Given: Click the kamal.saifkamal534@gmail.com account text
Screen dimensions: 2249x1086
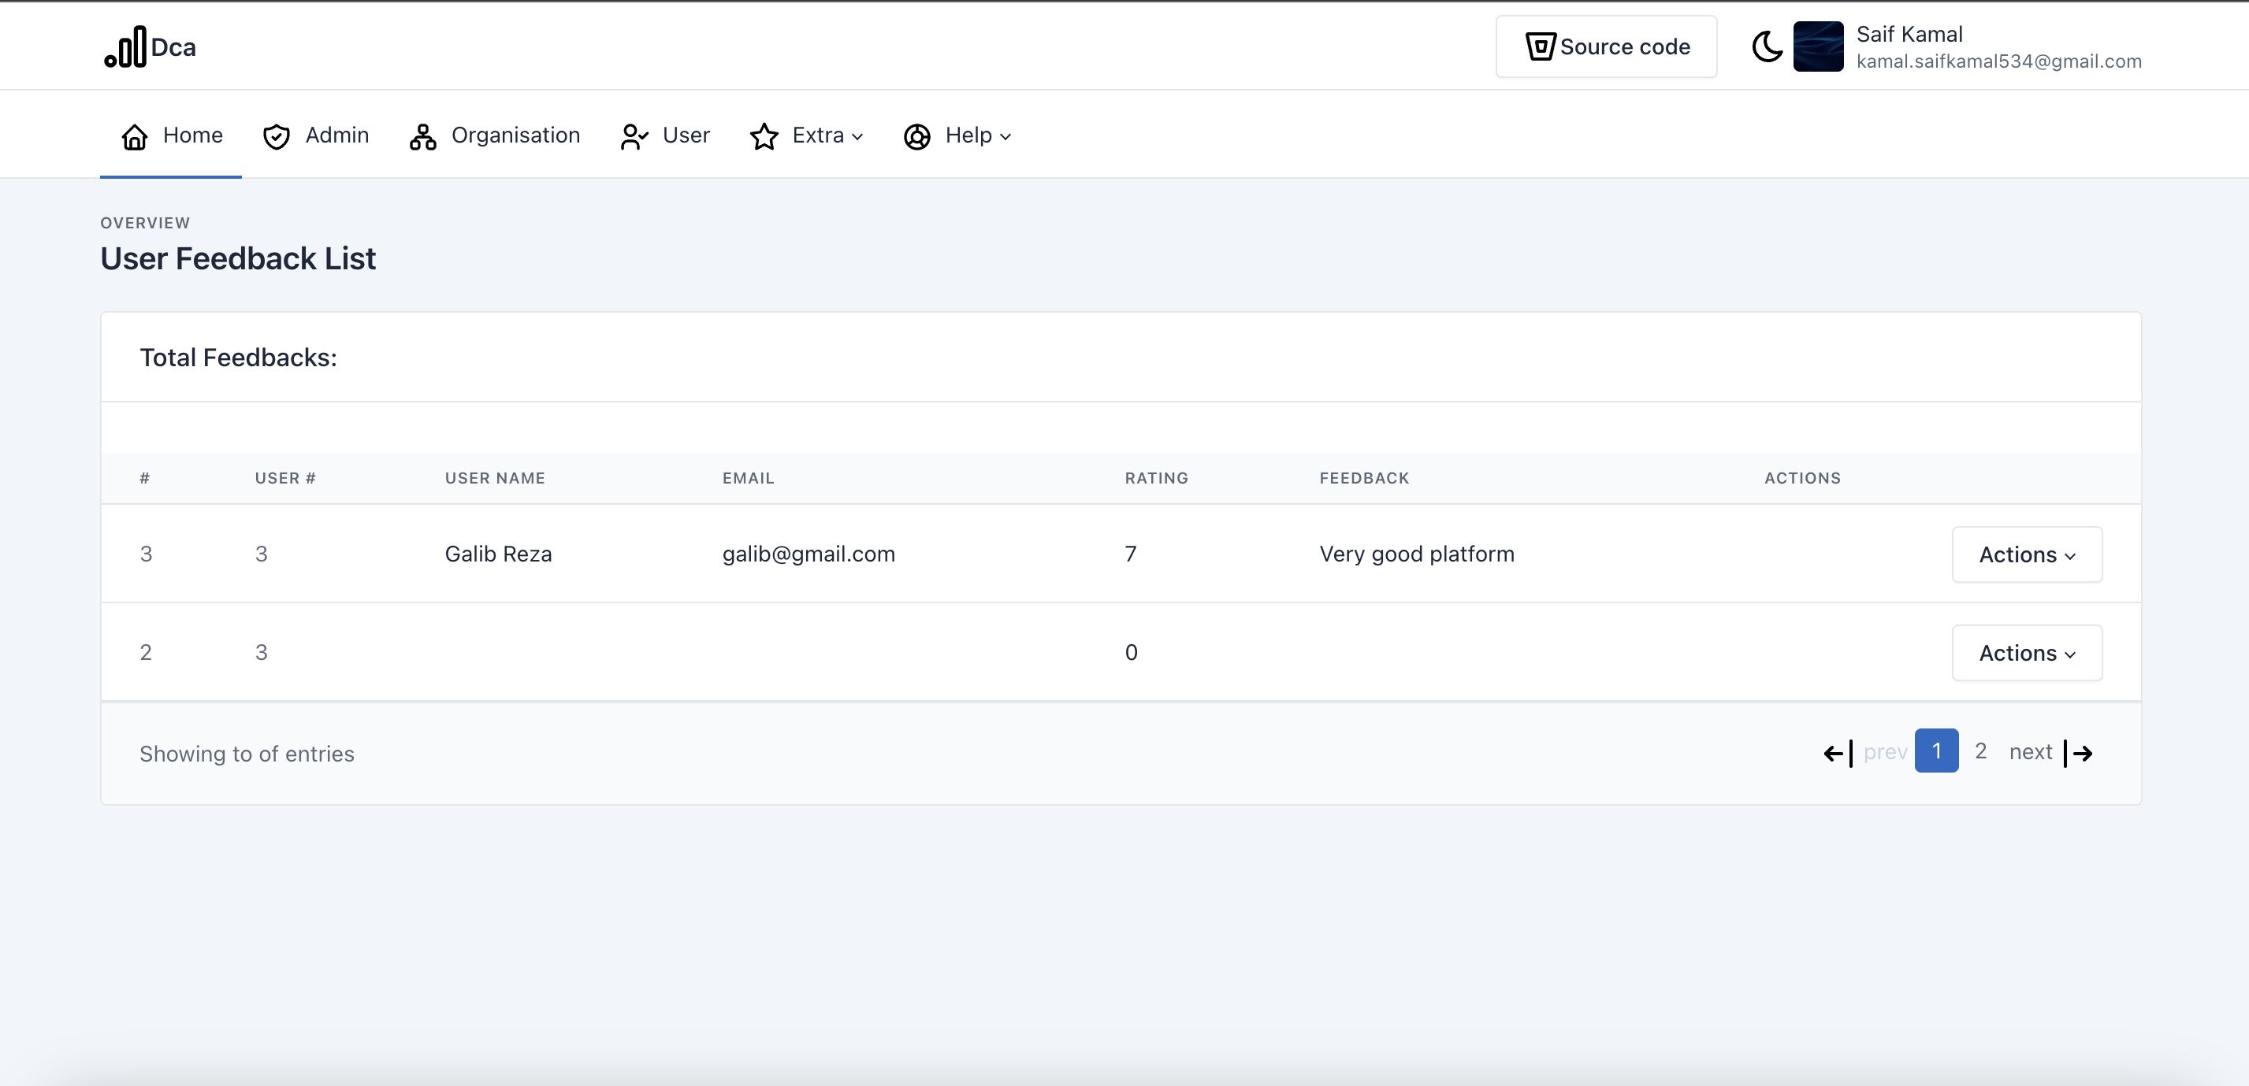Looking at the screenshot, I should point(1998,62).
